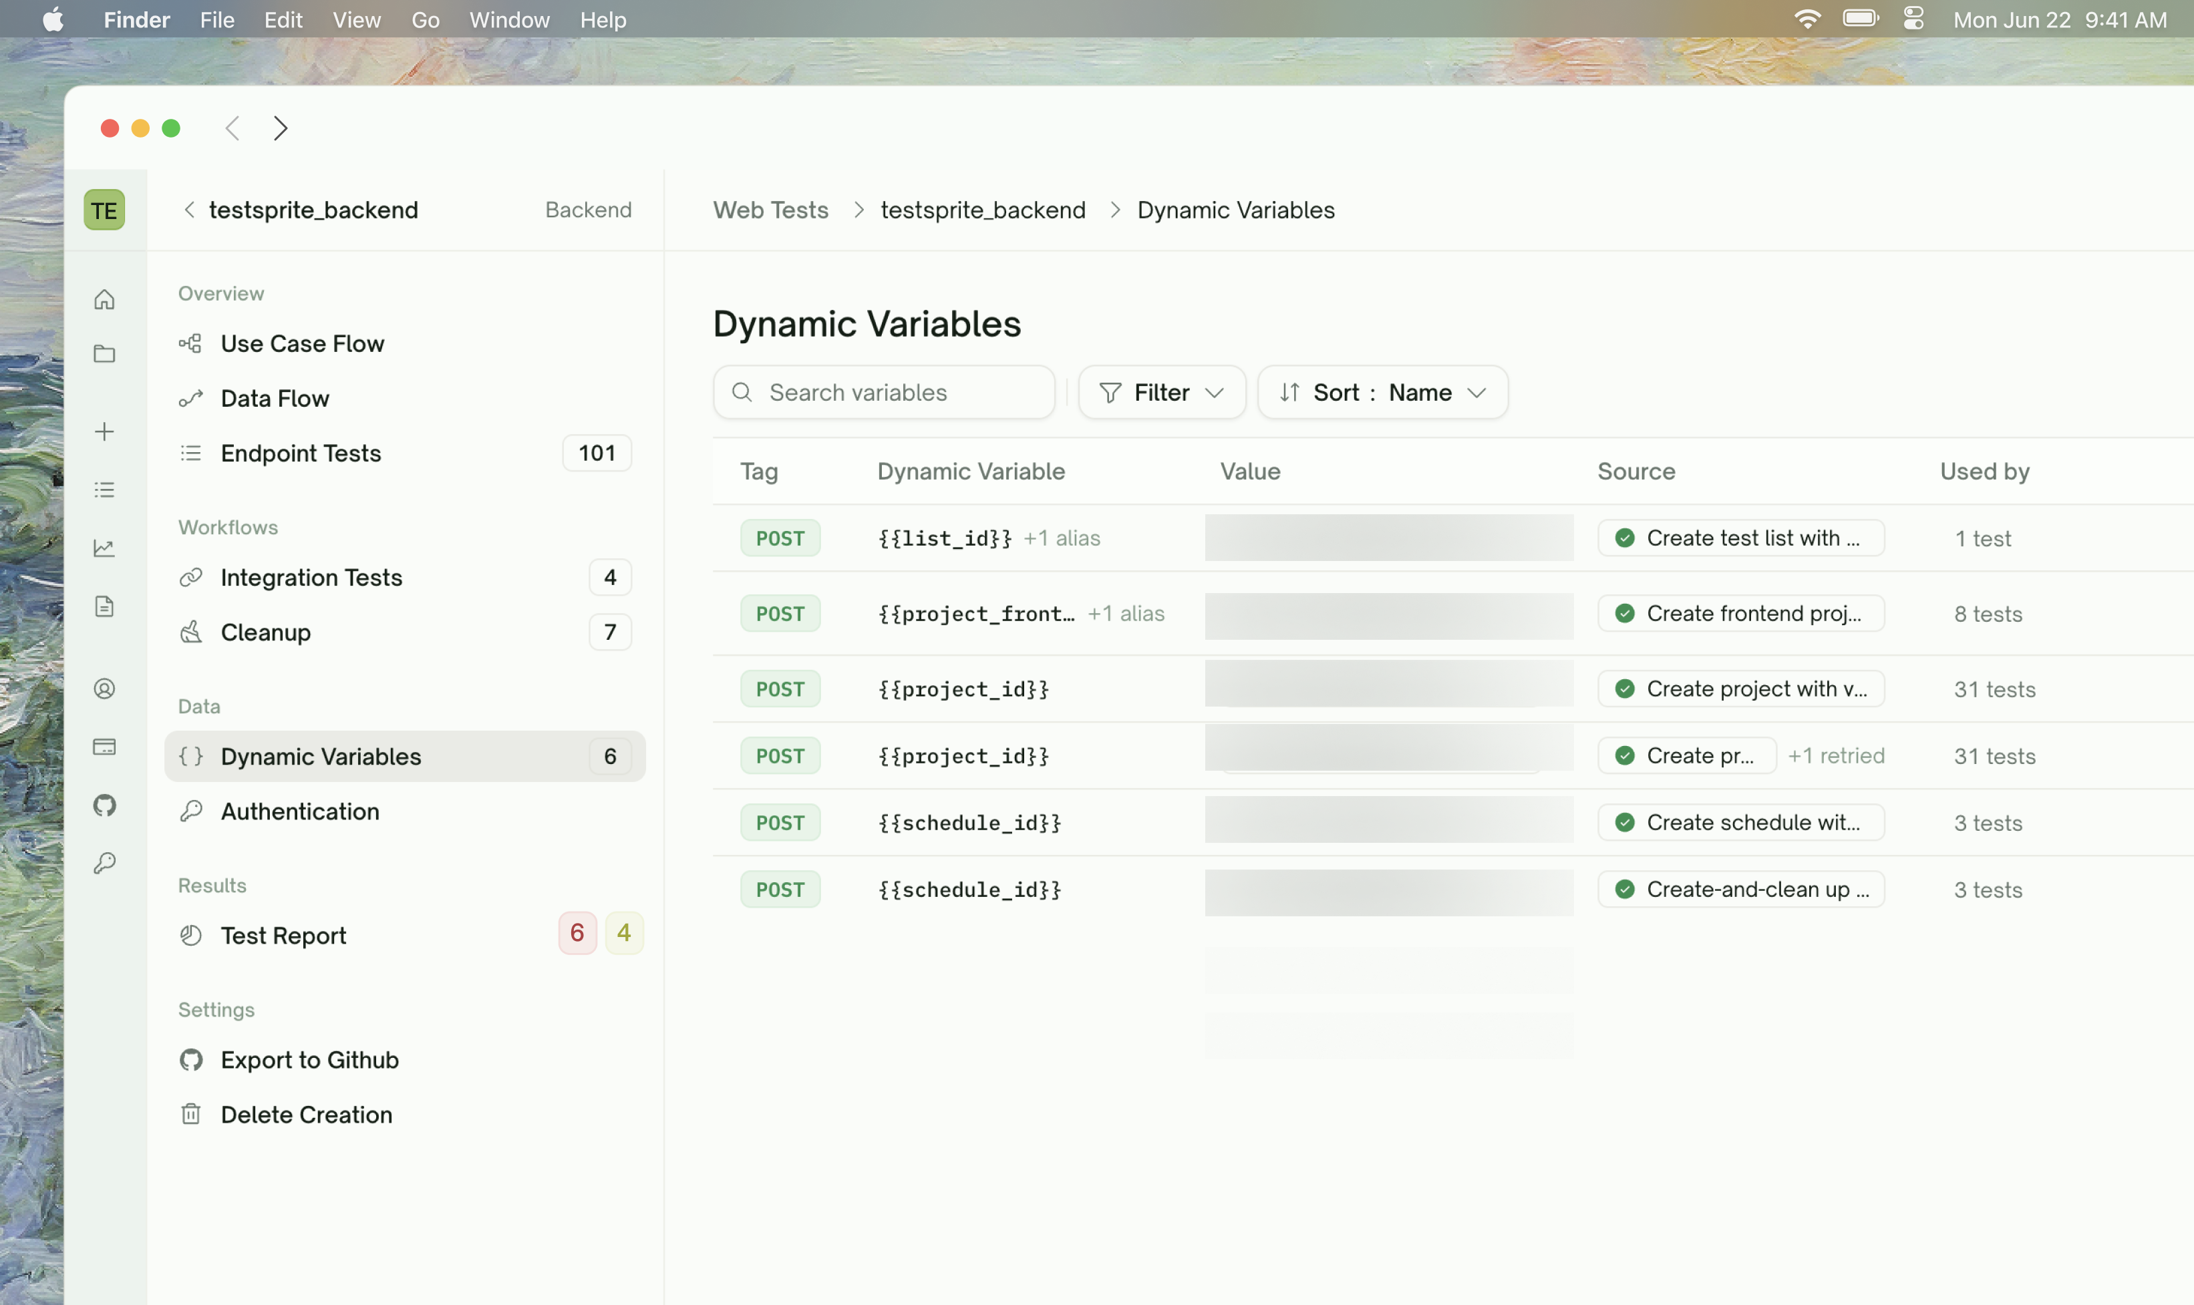Click inside the Search variables field
The height and width of the screenshot is (1305, 2194).
click(883, 392)
